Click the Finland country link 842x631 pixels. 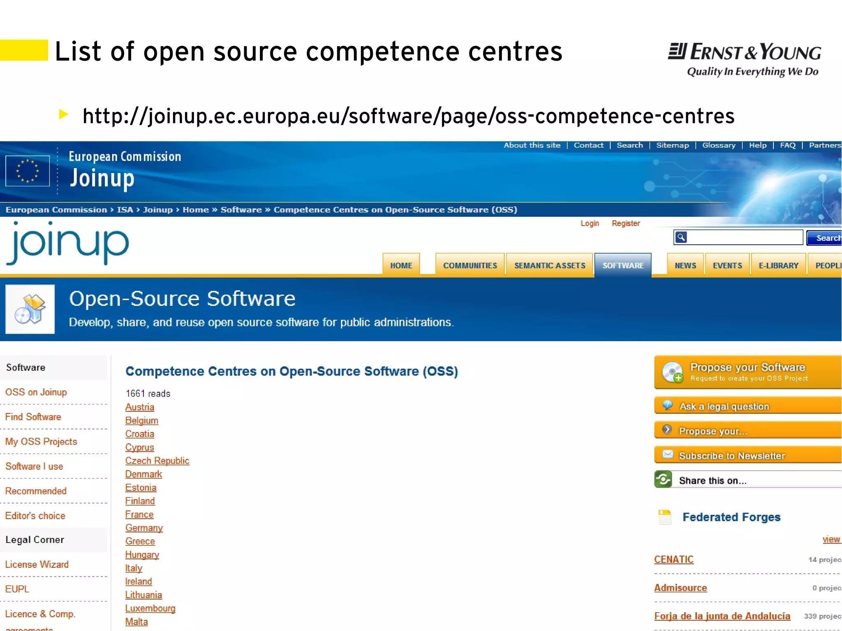click(140, 501)
